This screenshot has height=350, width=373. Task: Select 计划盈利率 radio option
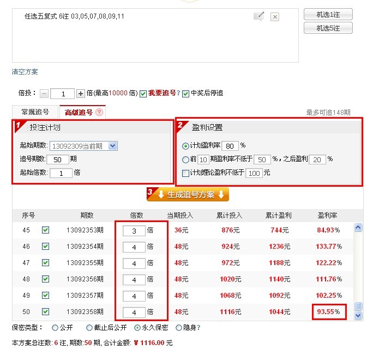point(186,146)
